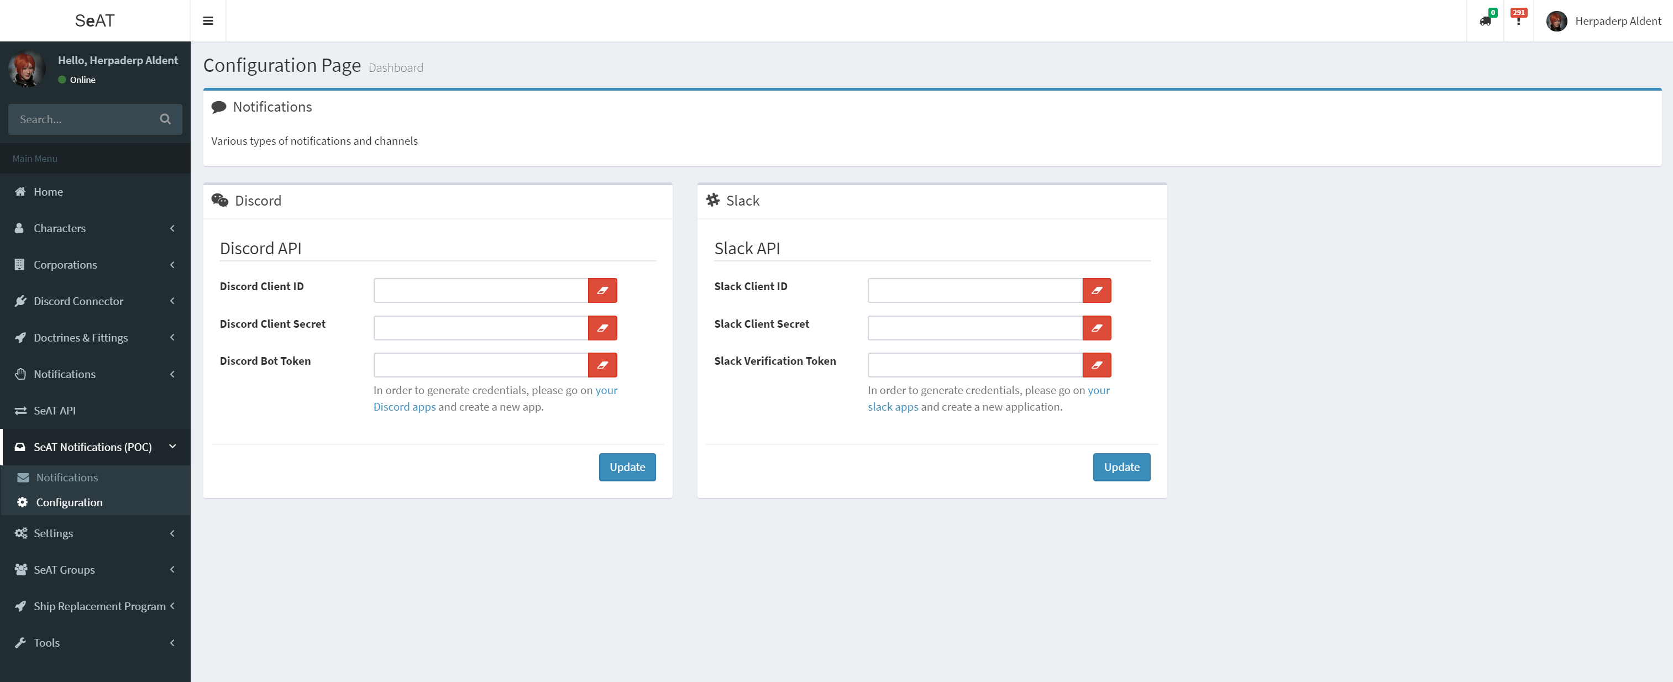This screenshot has height=682, width=1673.
Task: Click the SeAT Notifications (POC) collapse toggle
Action: click(173, 446)
